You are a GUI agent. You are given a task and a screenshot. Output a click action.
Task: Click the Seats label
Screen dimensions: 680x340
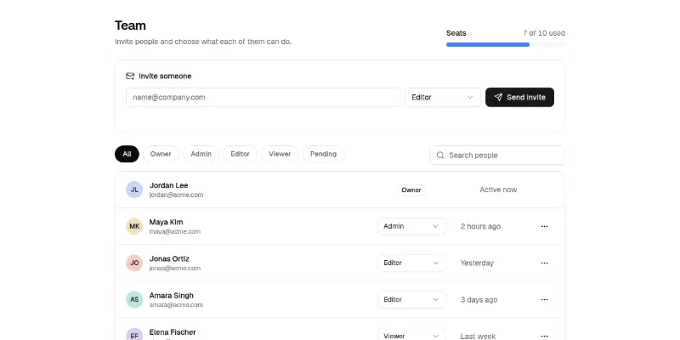click(x=456, y=33)
